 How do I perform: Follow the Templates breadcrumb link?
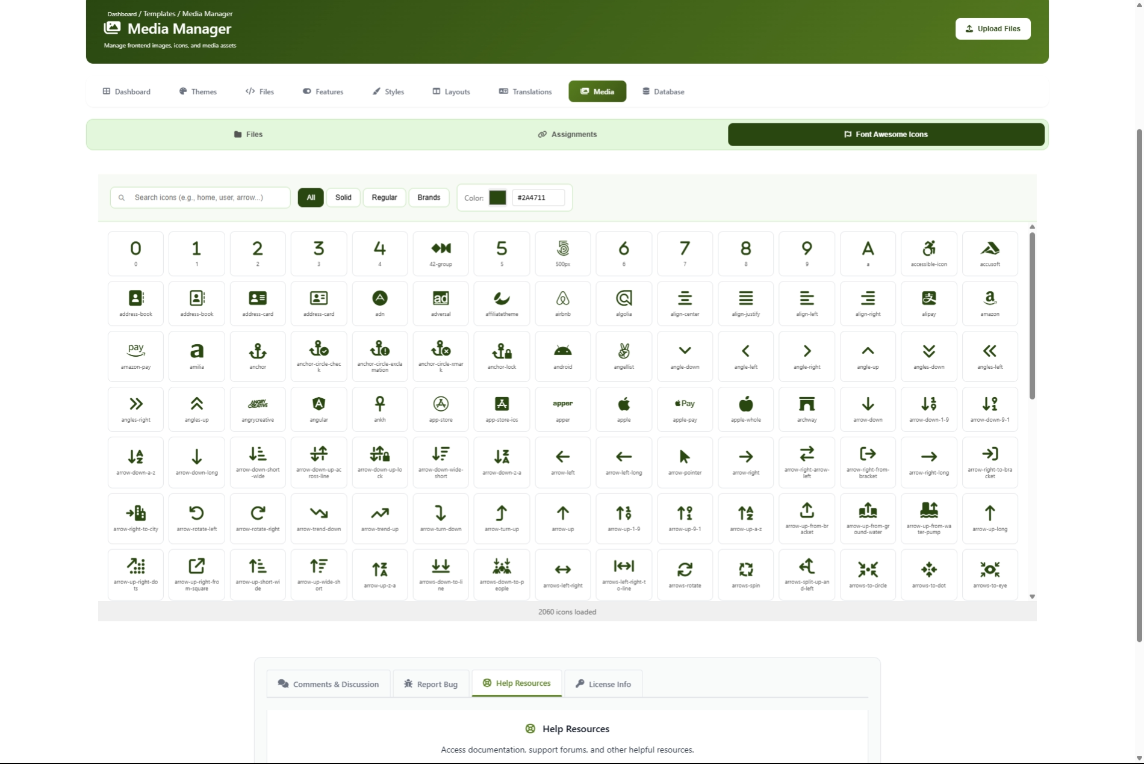point(160,14)
